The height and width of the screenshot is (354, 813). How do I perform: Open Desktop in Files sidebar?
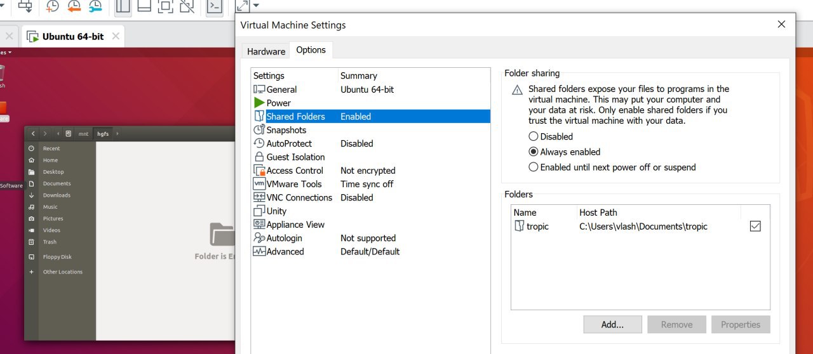pos(60,172)
